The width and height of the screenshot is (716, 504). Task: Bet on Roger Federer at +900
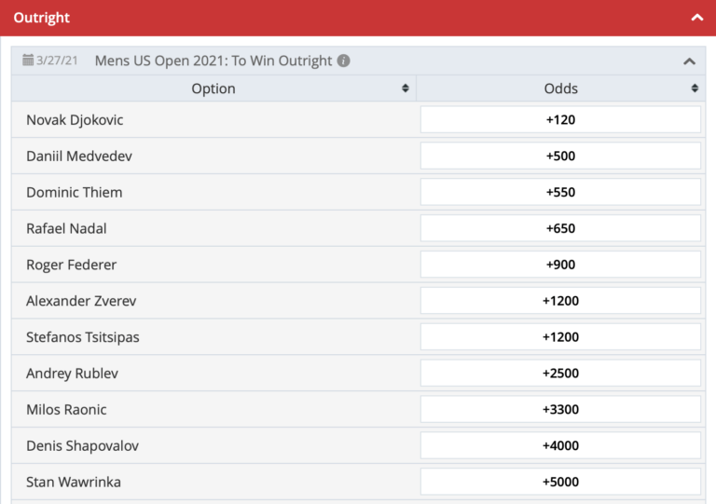click(x=560, y=265)
